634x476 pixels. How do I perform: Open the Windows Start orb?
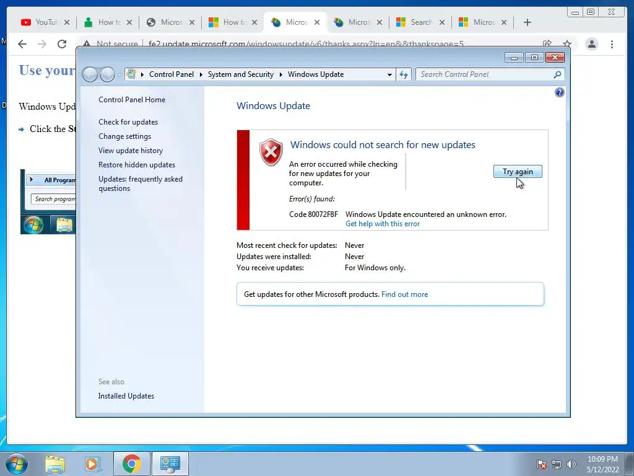click(17, 464)
